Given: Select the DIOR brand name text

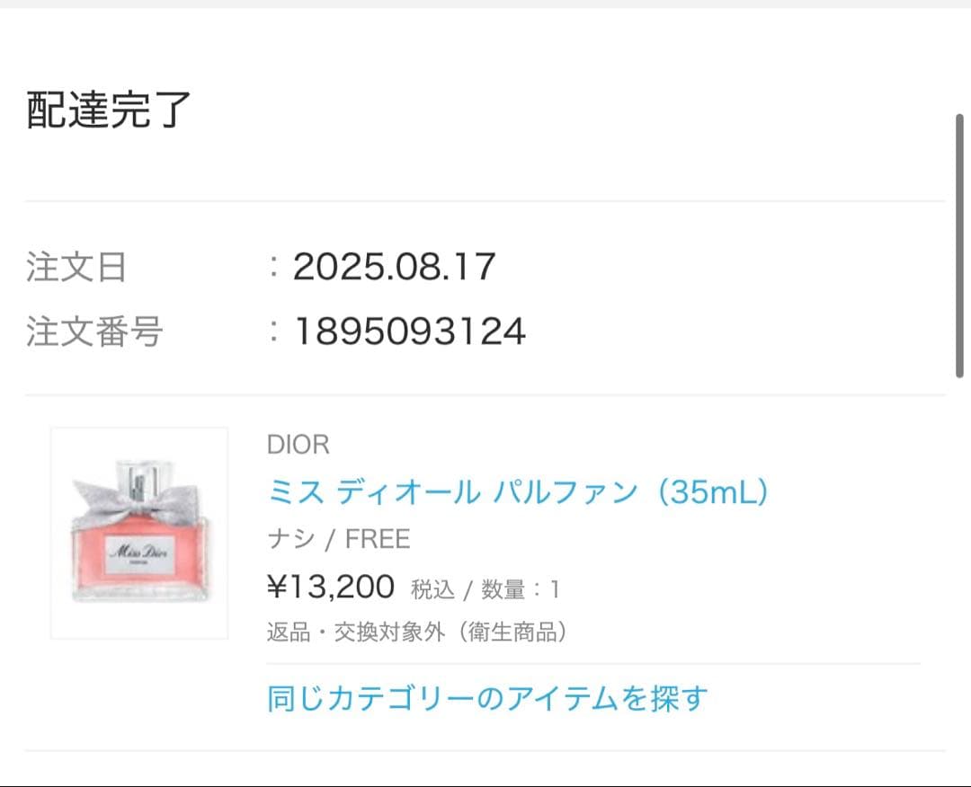Looking at the screenshot, I should tap(298, 444).
